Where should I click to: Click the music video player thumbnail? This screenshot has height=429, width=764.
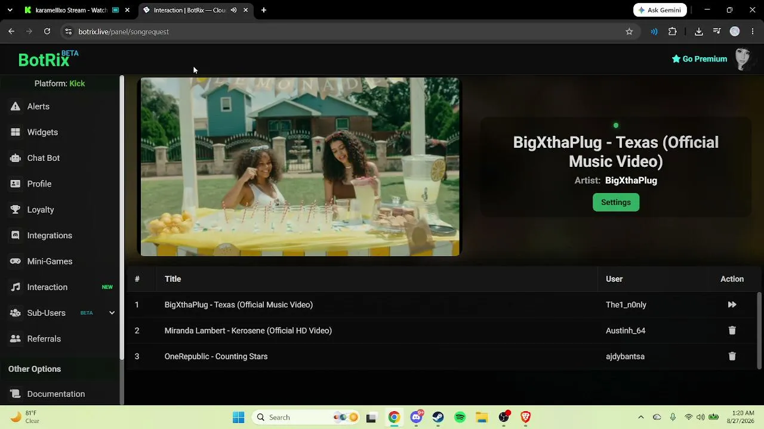[300, 167]
